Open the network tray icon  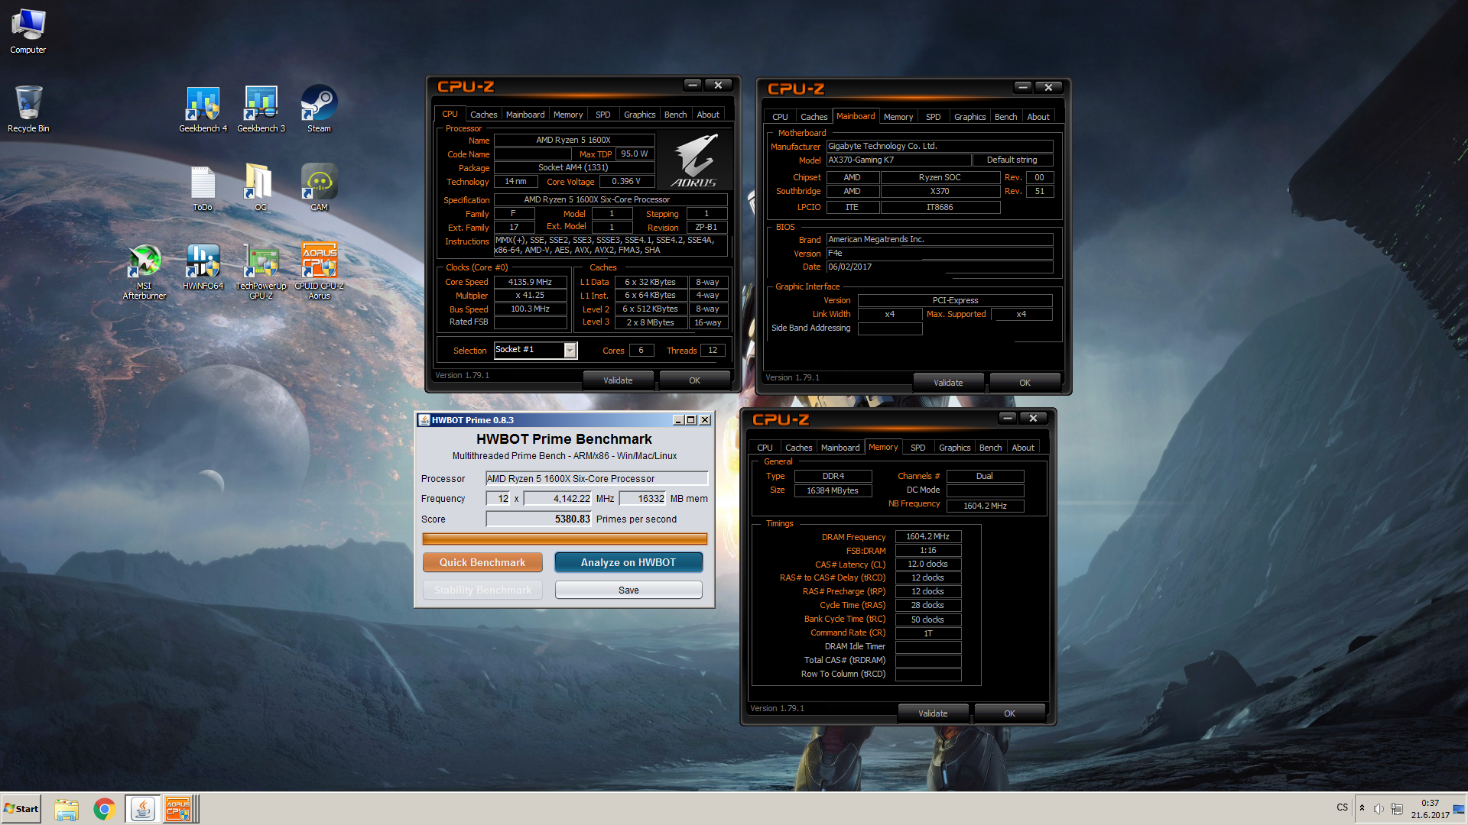click(x=1397, y=809)
